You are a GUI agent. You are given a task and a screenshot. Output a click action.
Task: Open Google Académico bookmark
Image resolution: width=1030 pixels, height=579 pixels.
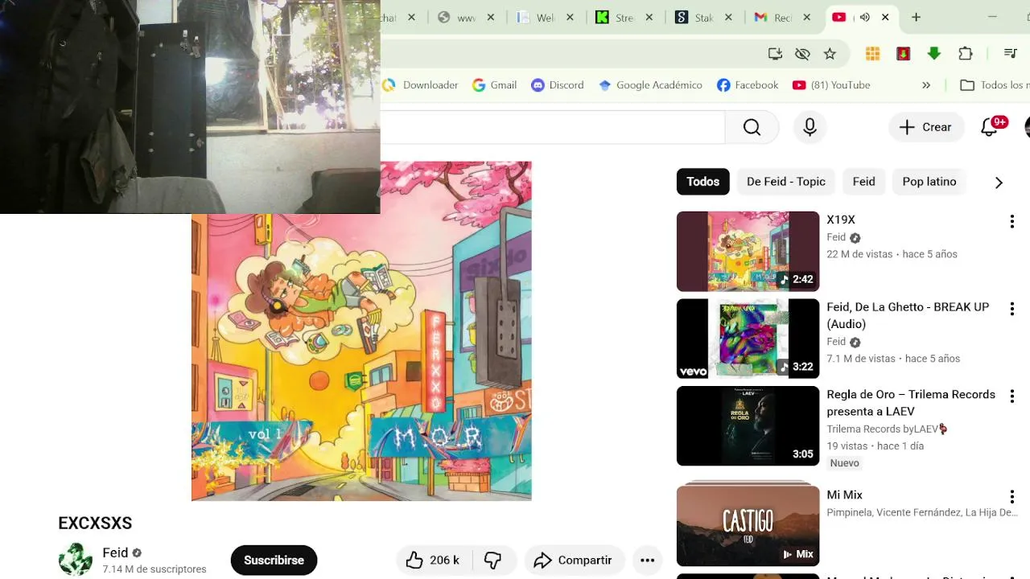coord(650,85)
